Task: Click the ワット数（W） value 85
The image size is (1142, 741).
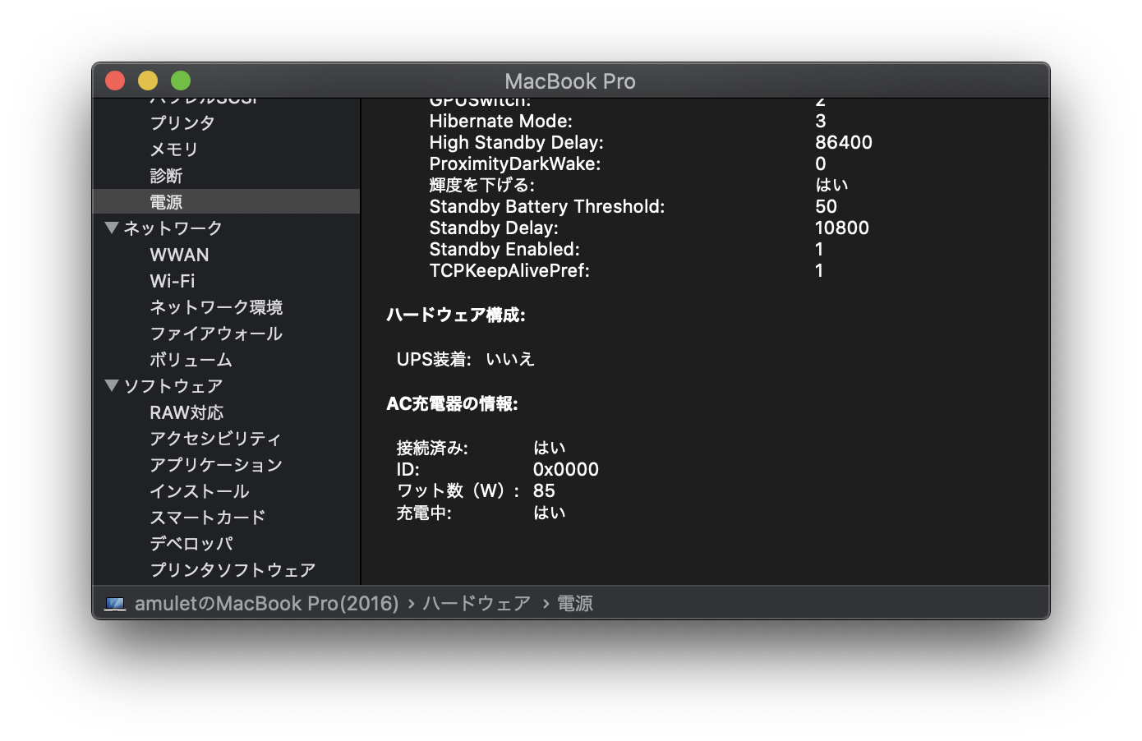Action: point(544,491)
